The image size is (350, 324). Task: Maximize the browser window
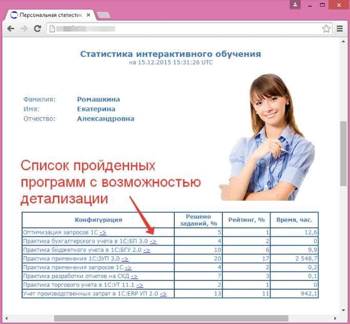(x=322, y=5)
